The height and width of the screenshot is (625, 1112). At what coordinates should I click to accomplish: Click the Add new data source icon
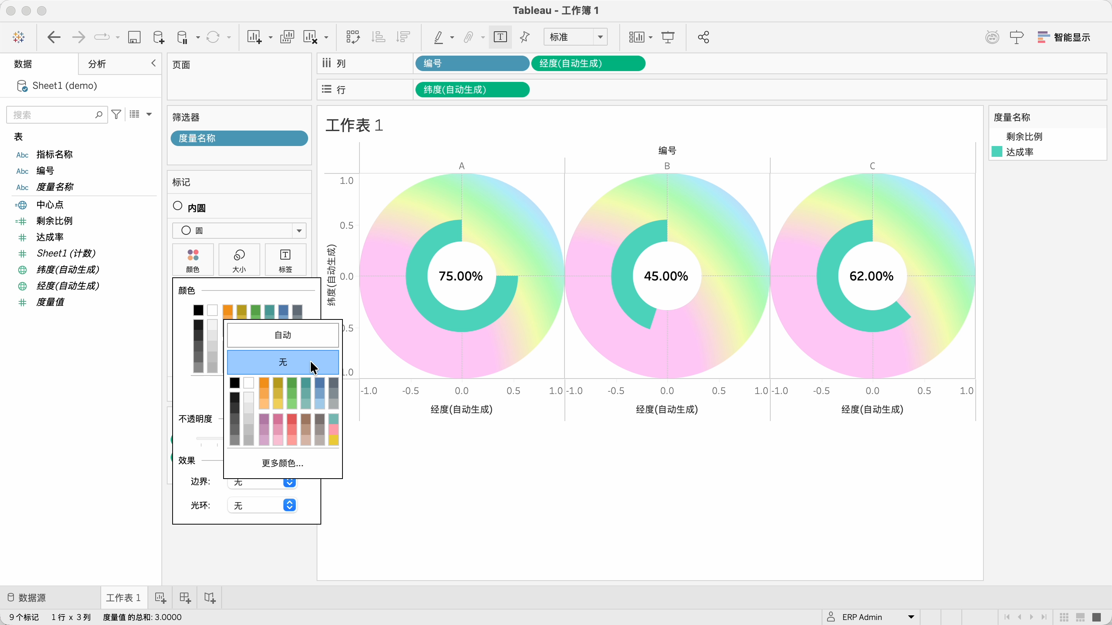click(158, 37)
